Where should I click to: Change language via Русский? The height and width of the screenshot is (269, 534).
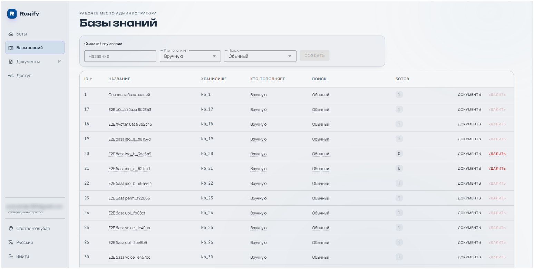tap(35, 242)
